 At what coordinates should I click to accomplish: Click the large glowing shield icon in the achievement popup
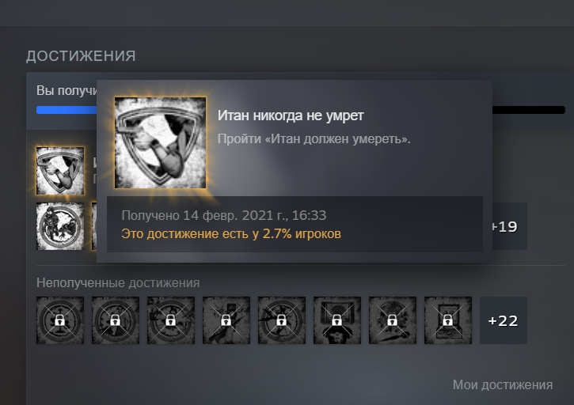(x=161, y=142)
